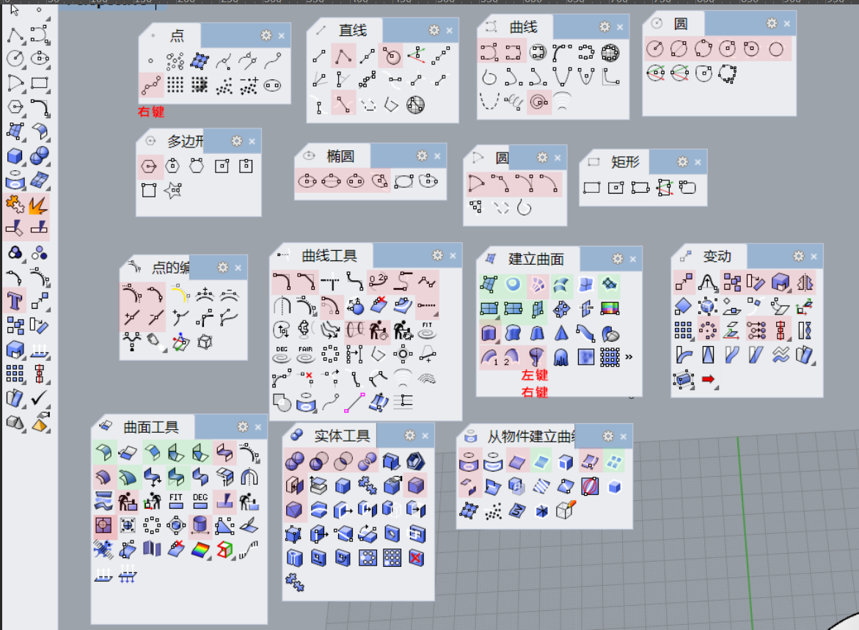
Task: Select the 曲面工具 tab title
Action: [151, 428]
